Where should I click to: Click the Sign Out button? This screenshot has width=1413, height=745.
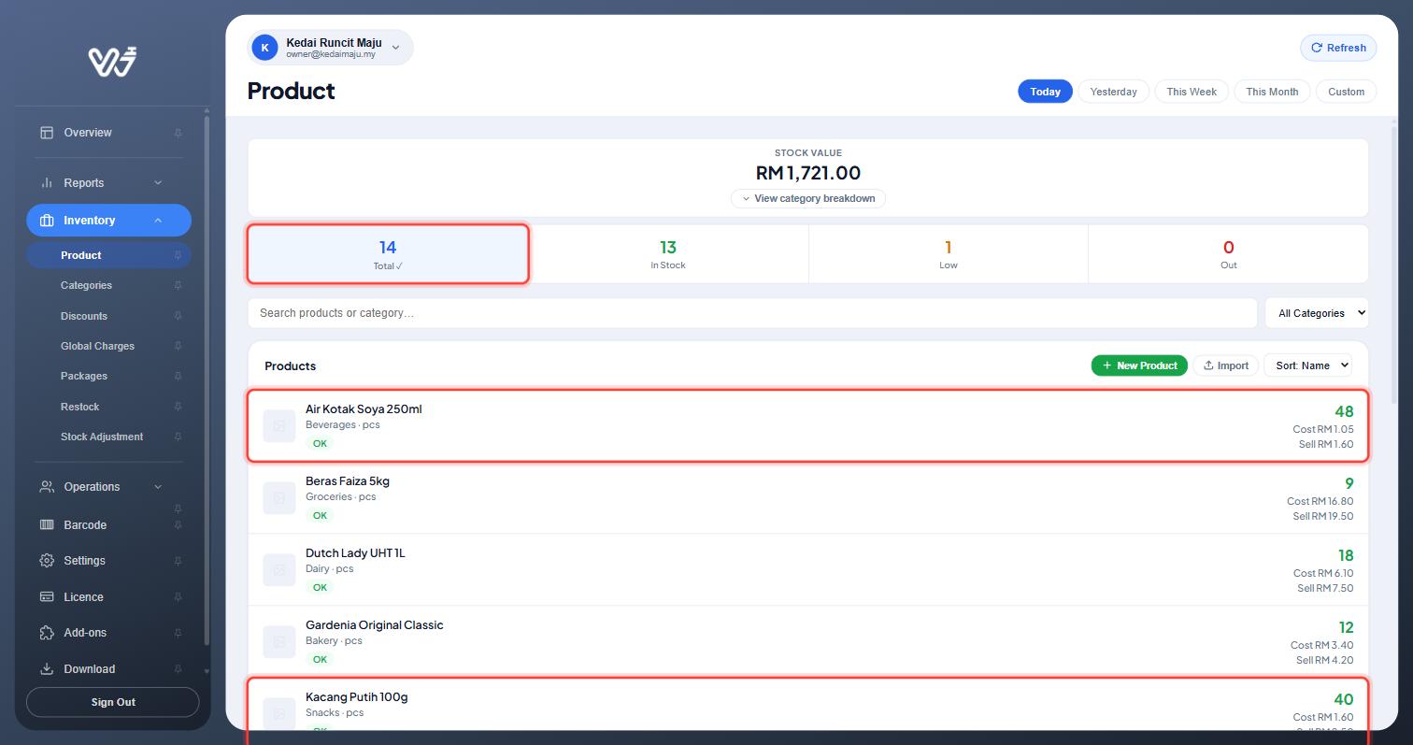(x=113, y=702)
